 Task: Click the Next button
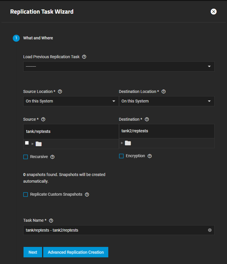coord(33,252)
